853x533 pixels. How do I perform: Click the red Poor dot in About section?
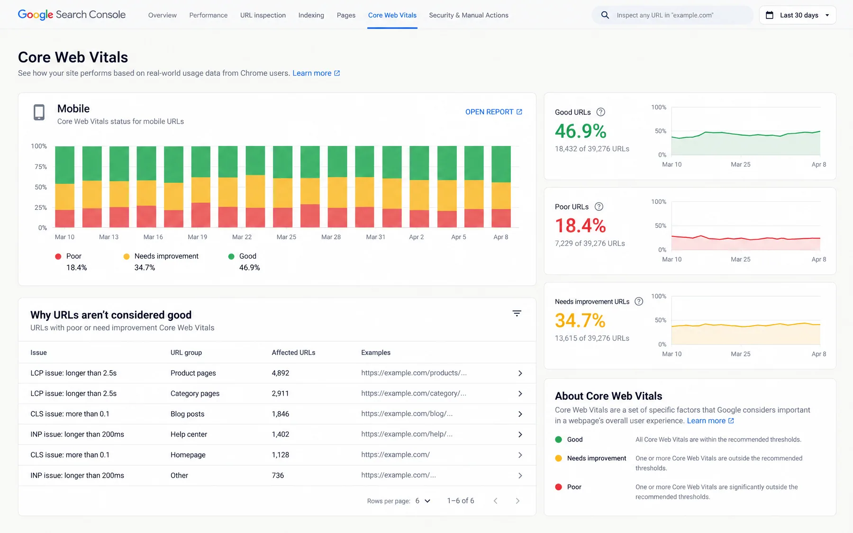click(x=558, y=487)
